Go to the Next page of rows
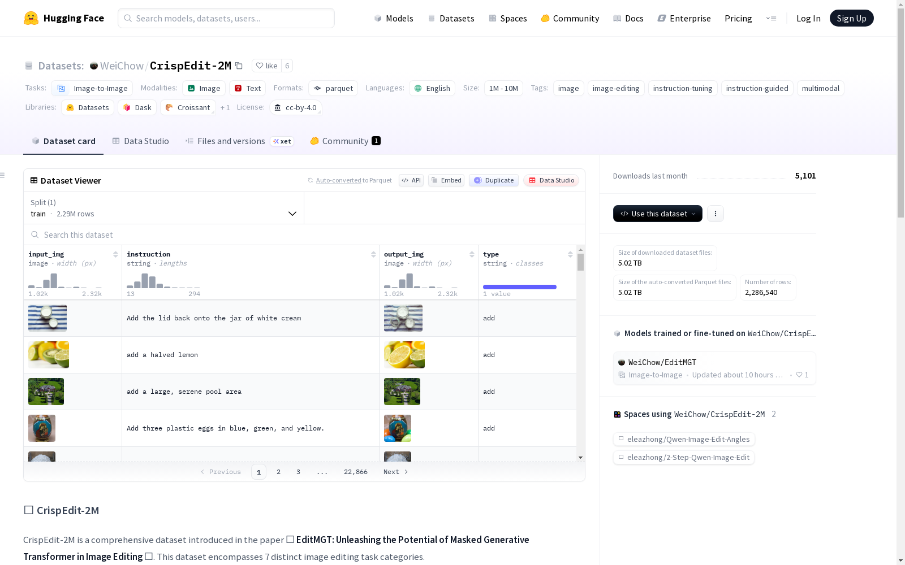The image size is (905, 565). coord(395,472)
